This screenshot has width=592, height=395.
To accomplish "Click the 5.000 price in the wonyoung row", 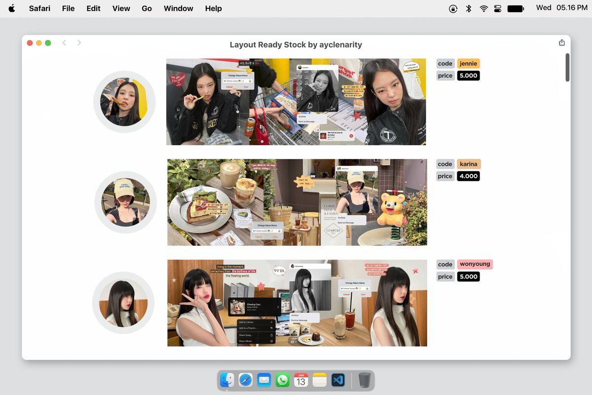I will coord(468,276).
